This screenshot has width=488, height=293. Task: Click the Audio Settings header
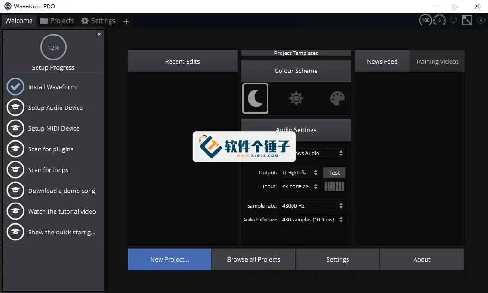(x=296, y=130)
